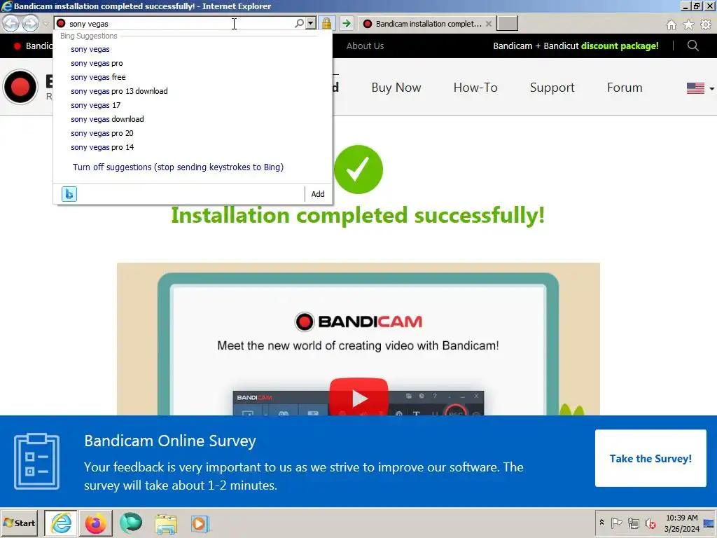Close the Bandicam installation tab
Screen dimensions: 717x538
click(x=488, y=24)
